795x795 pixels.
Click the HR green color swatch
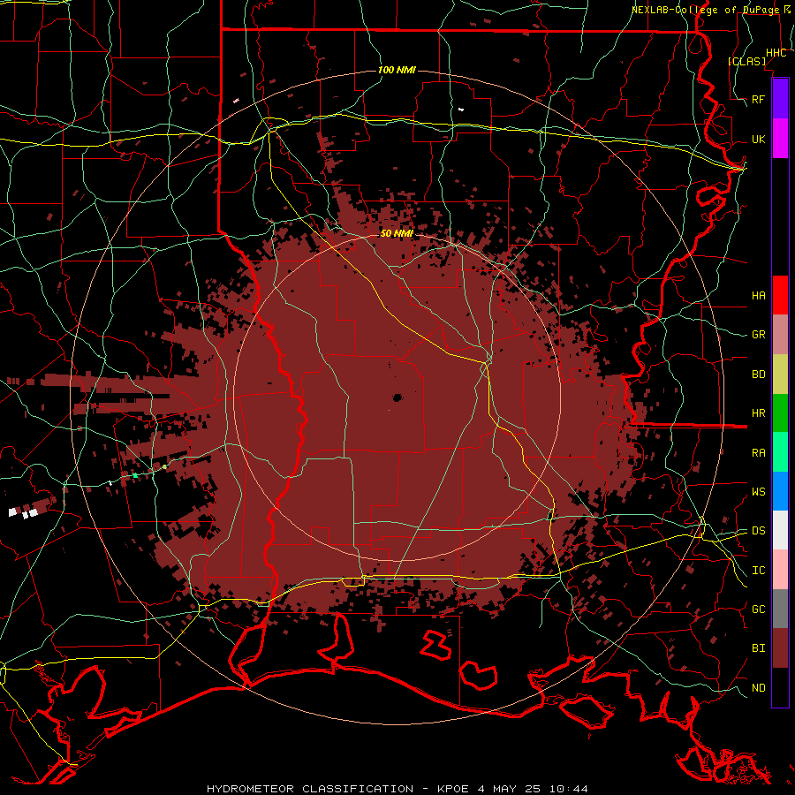point(780,413)
